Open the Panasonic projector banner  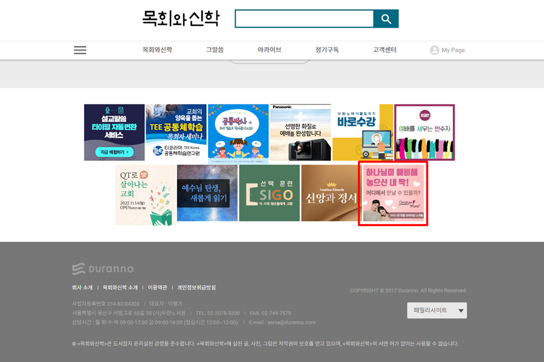(300, 132)
